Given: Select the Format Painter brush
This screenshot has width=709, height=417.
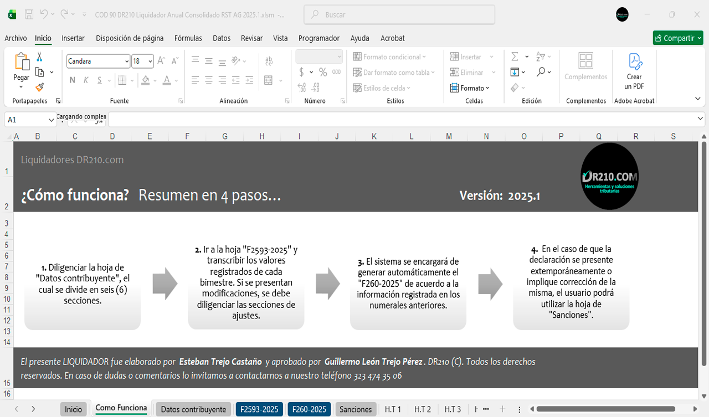Looking at the screenshot, I should click(39, 87).
